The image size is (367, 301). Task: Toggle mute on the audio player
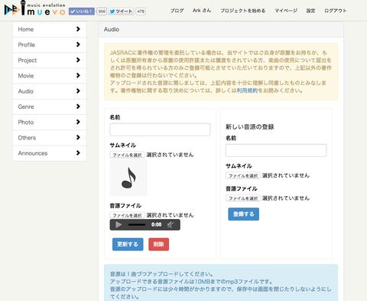pos(171,224)
